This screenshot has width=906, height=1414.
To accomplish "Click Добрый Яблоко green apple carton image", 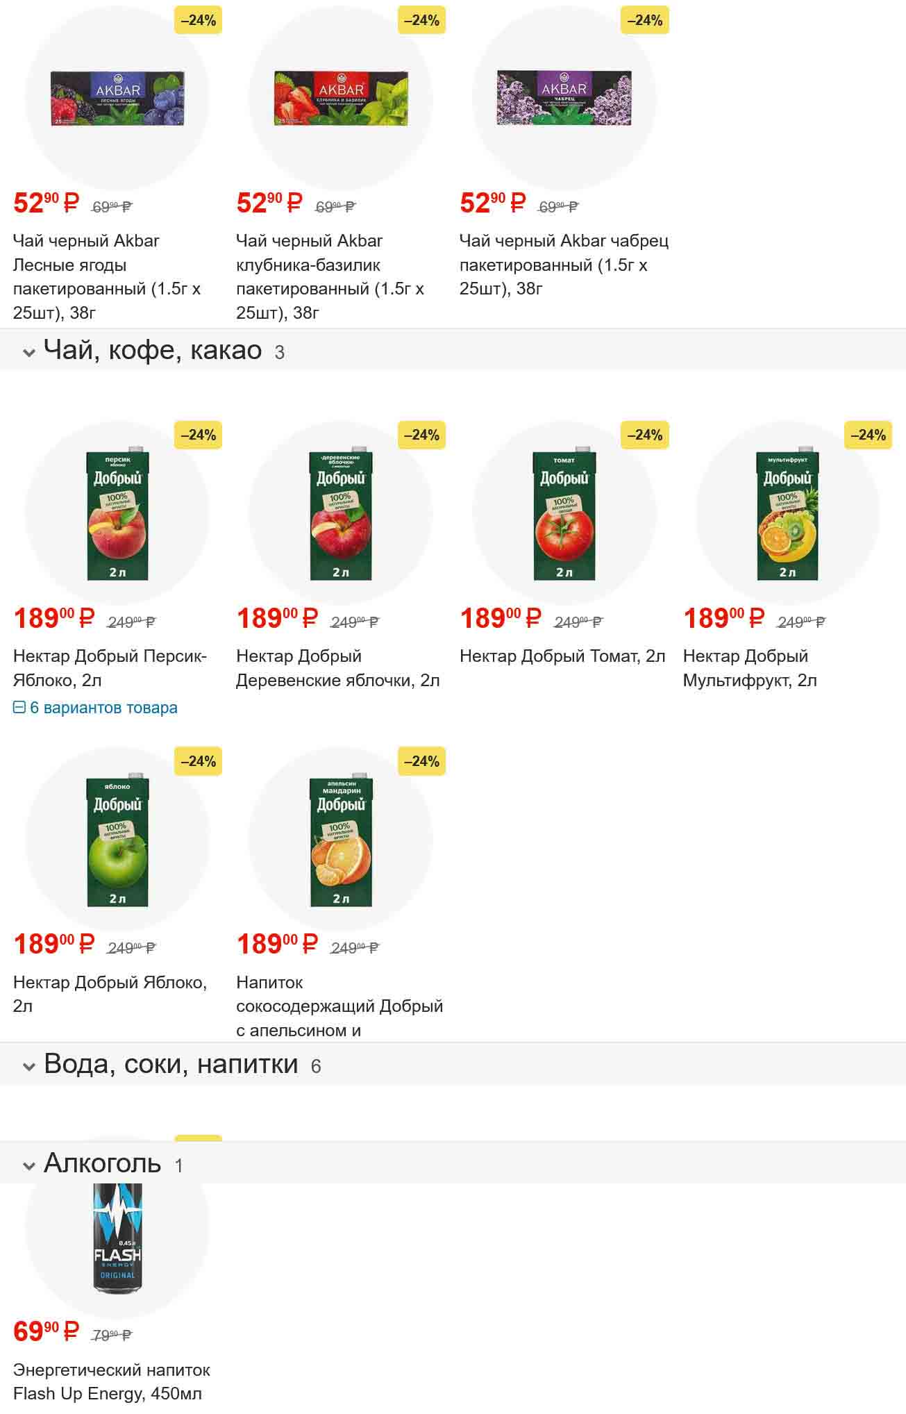I will [x=117, y=842].
